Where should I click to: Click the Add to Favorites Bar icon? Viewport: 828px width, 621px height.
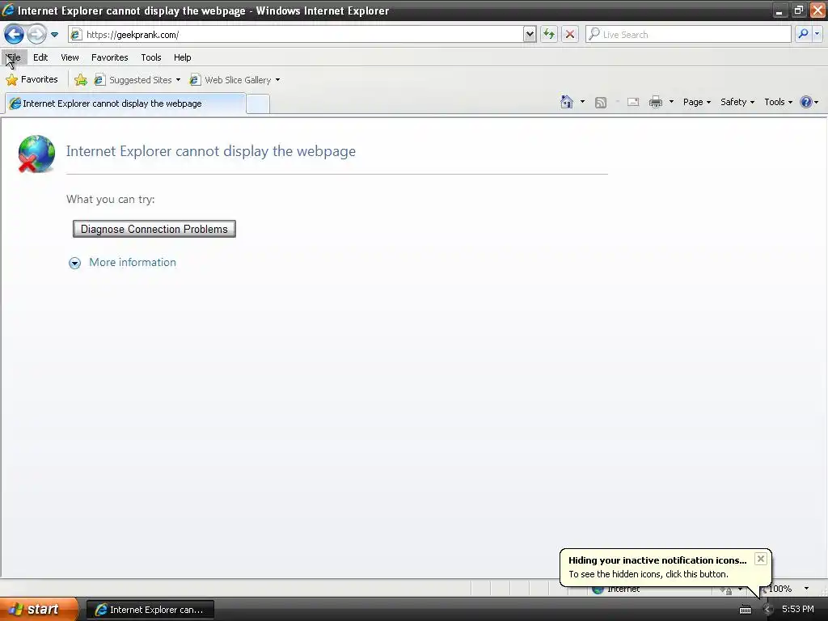(x=81, y=80)
